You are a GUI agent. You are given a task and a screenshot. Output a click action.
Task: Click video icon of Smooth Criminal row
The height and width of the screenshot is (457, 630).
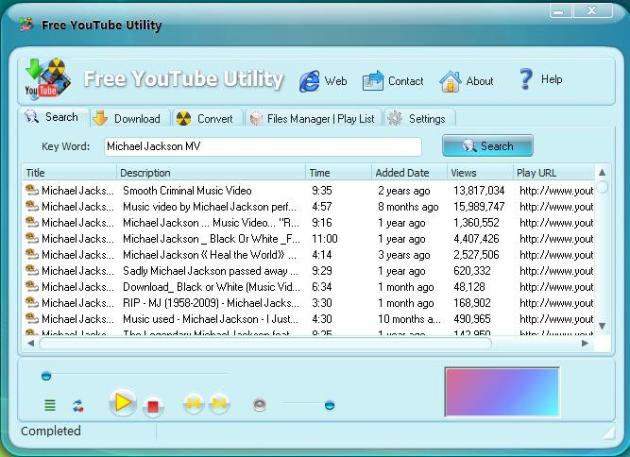[x=32, y=190]
